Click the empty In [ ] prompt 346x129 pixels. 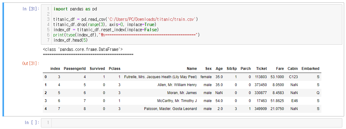click(x=32, y=122)
